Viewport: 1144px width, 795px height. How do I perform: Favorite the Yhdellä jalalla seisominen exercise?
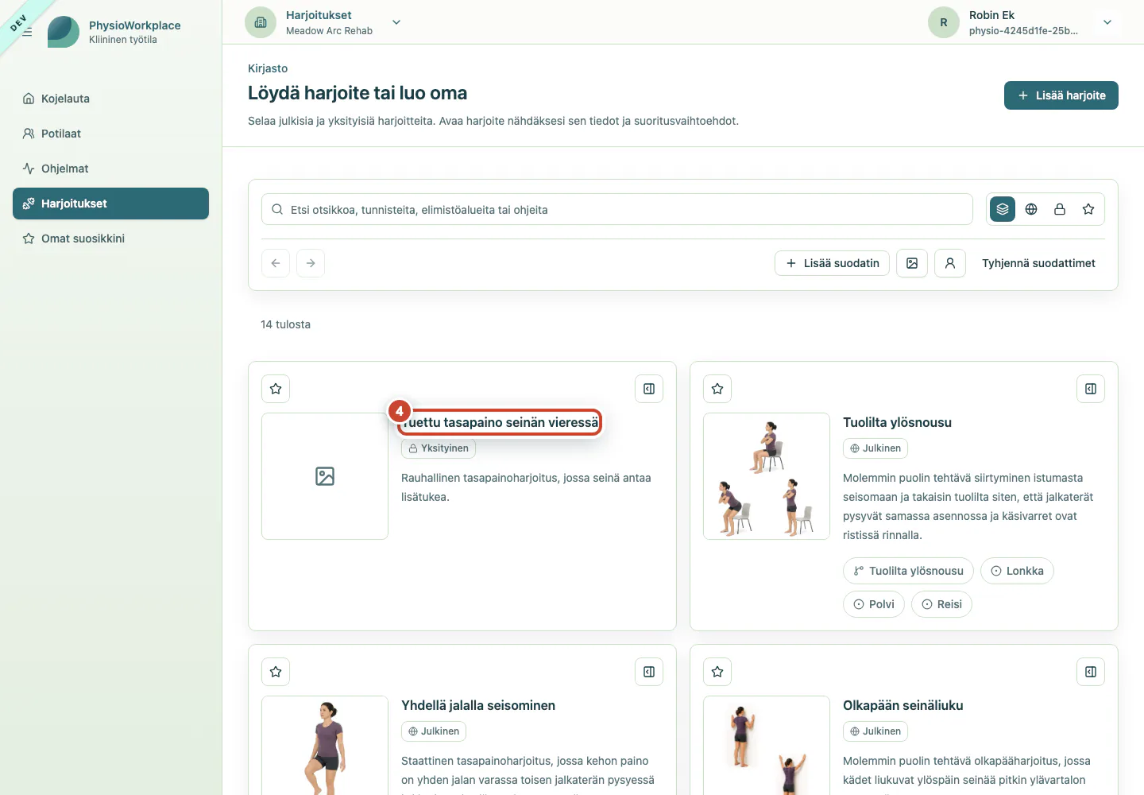pyautogui.click(x=276, y=672)
